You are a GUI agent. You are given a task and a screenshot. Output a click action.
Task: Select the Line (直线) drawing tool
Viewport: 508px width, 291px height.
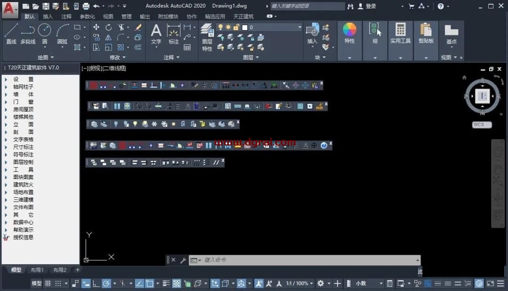click(11, 33)
